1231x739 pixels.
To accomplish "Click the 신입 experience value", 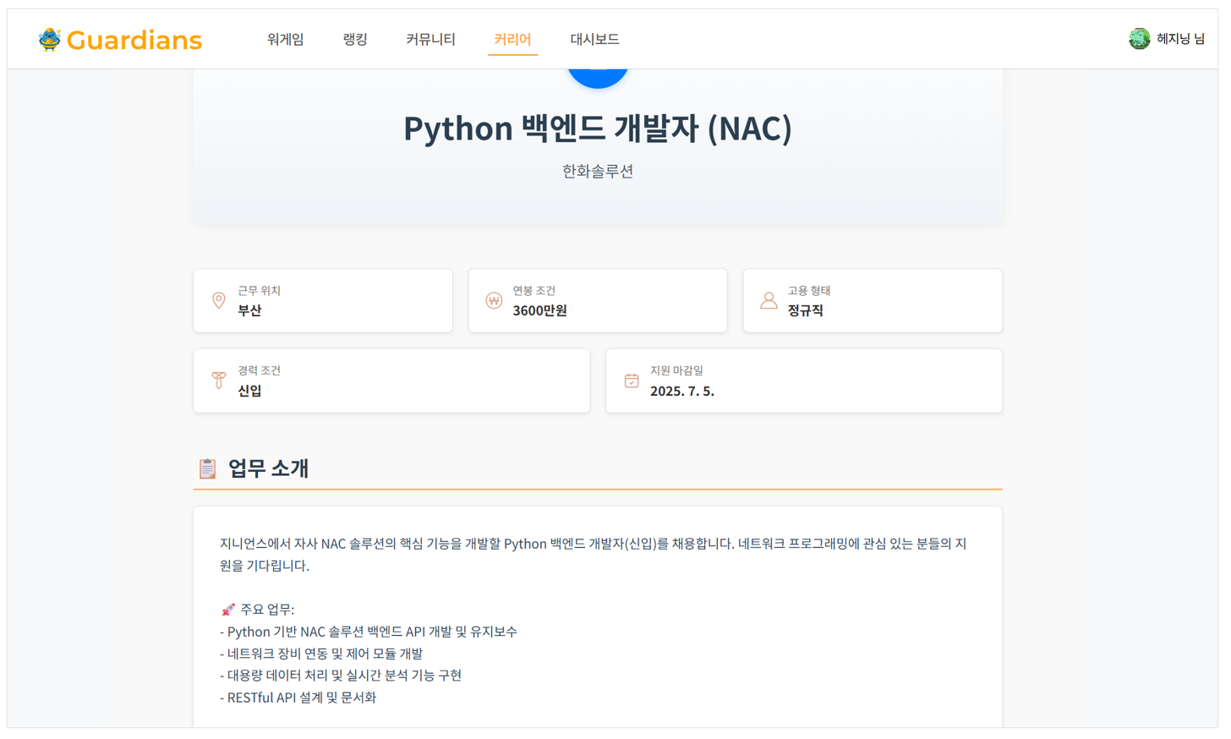I will tap(249, 391).
